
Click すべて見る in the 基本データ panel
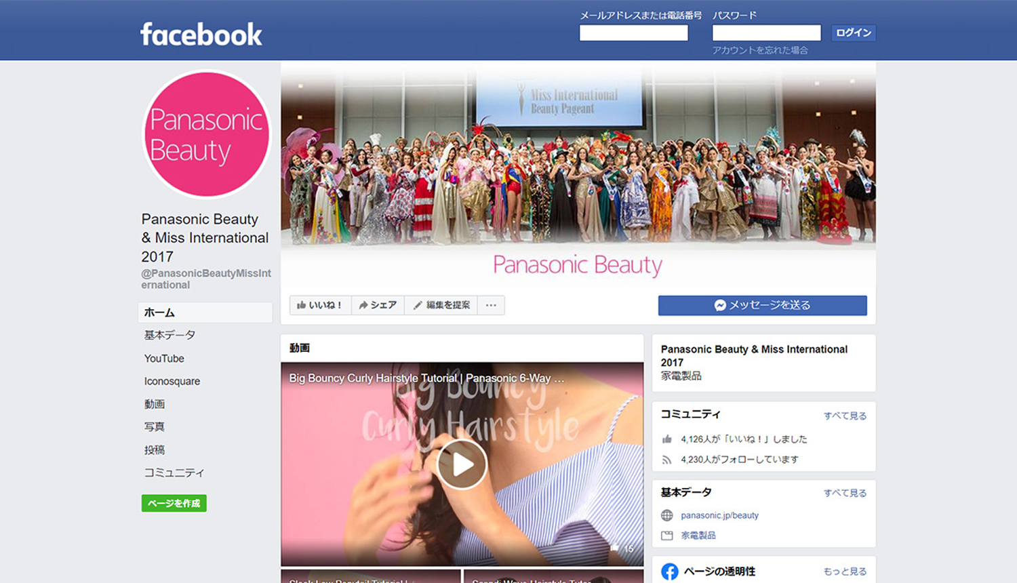pyautogui.click(x=845, y=493)
